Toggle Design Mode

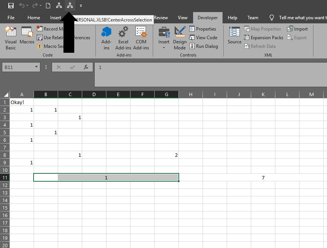[180, 38]
